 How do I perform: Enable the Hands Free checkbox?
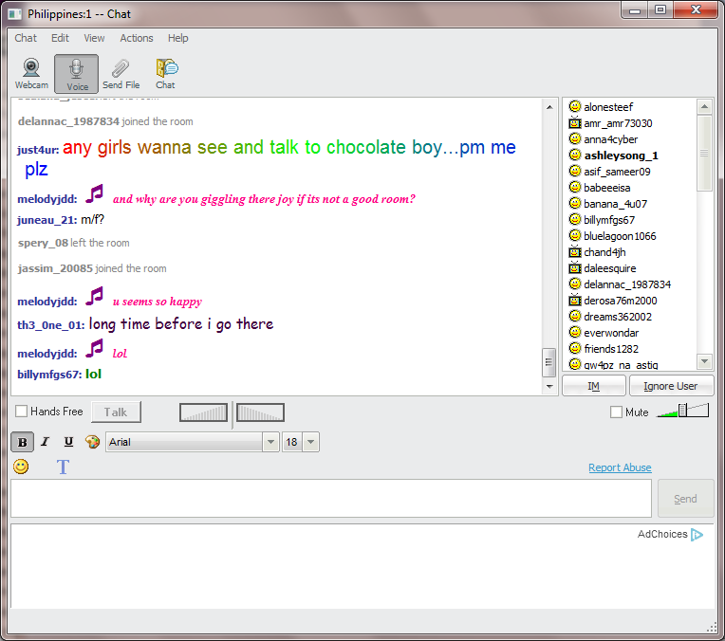(21, 412)
